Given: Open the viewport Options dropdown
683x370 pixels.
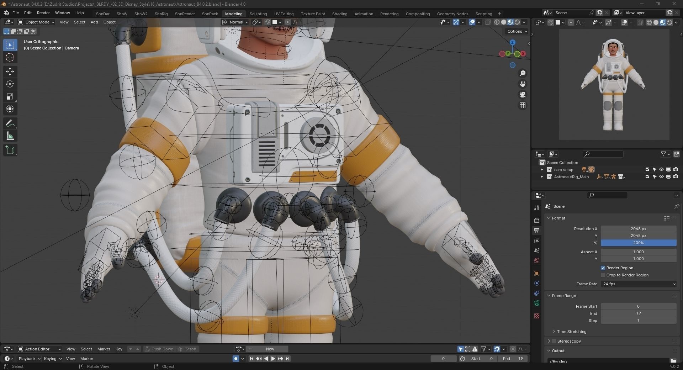Looking at the screenshot, I should point(517,31).
